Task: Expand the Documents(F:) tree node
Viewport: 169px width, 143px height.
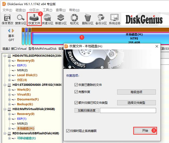Action: click(9, 100)
